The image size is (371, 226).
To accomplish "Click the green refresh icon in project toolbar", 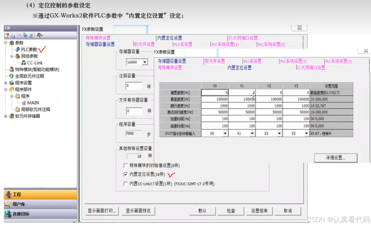I will pyautogui.click(x=31, y=35).
